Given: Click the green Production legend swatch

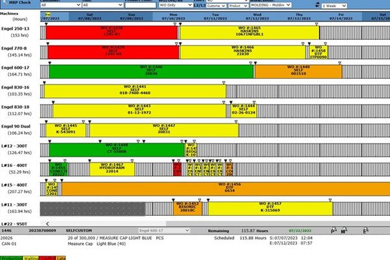Looking at the screenshot, I should pos(10,257).
